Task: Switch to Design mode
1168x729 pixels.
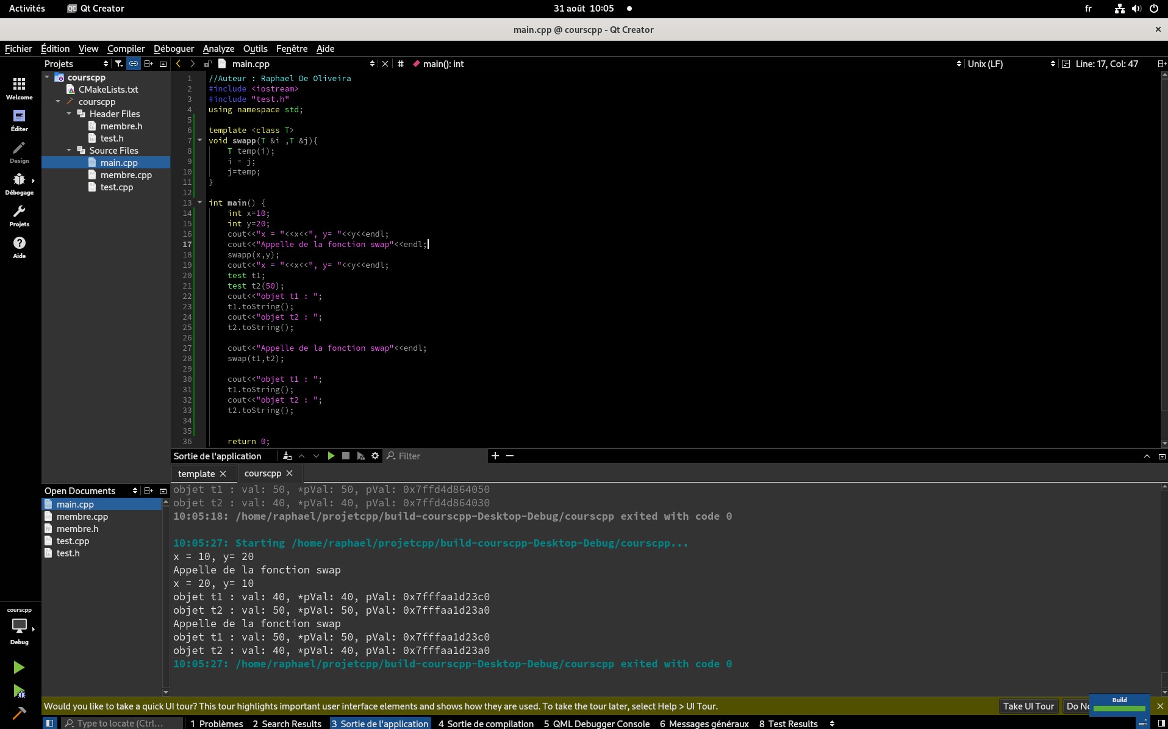Action: click(20, 153)
